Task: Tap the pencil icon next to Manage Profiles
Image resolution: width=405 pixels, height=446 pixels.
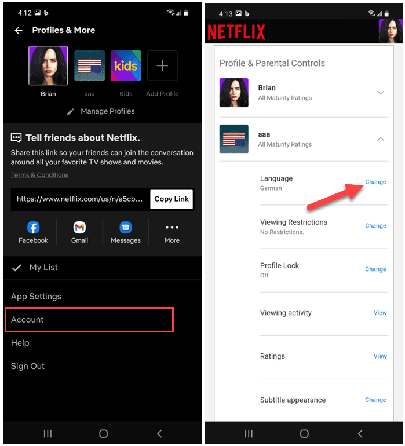Action: coord(71,111)
